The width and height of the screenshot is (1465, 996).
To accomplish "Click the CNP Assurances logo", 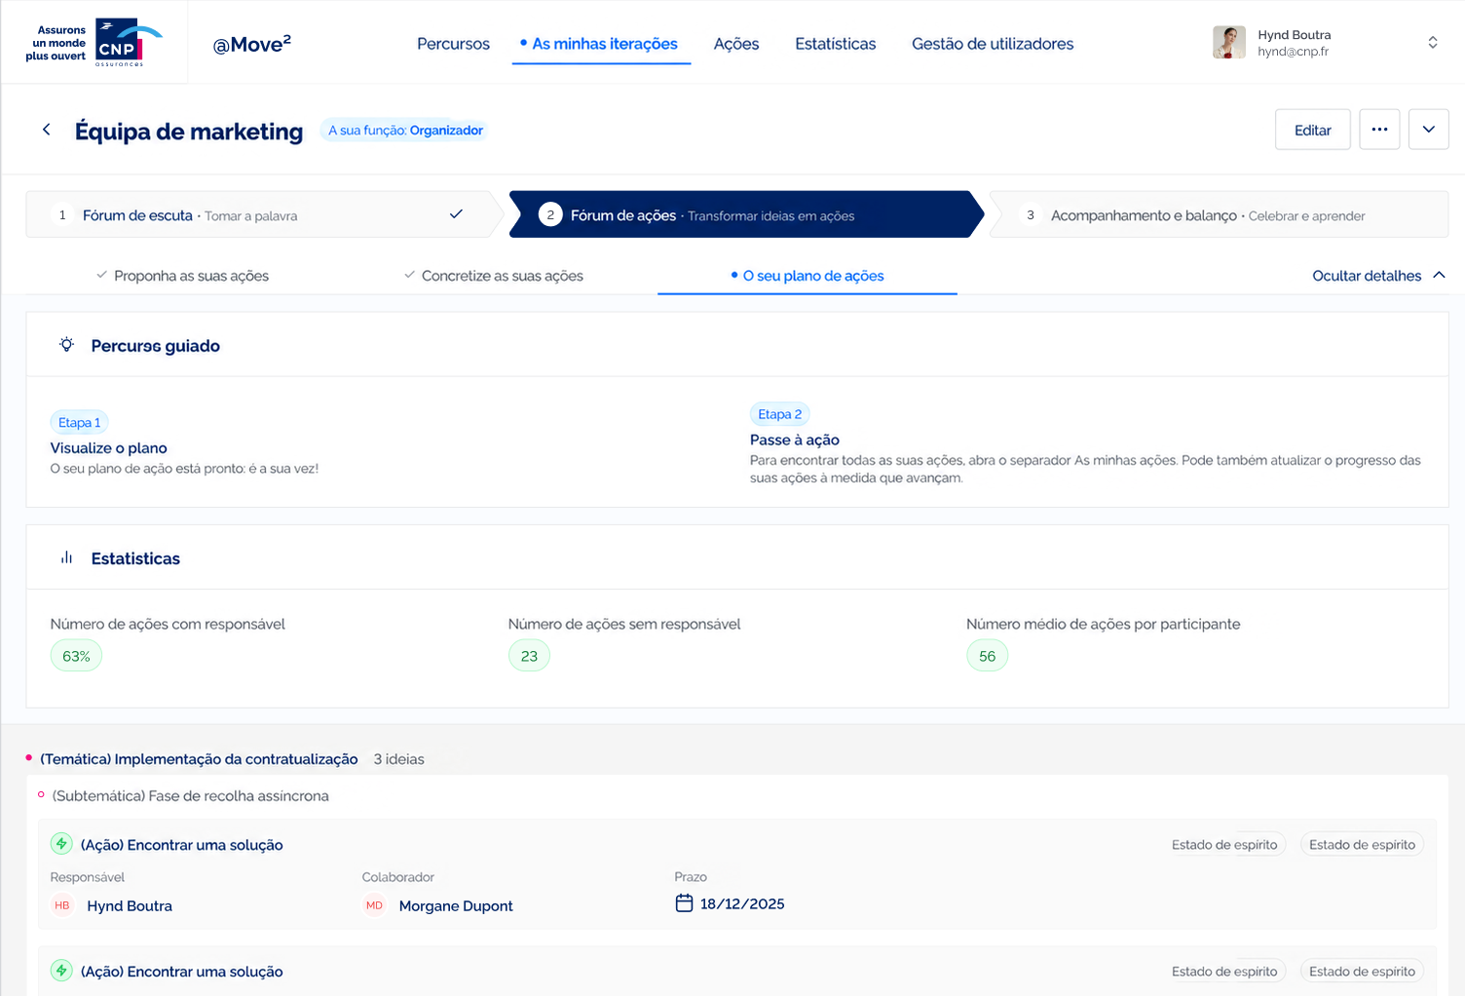I will pyautogui.click(x=94, y=43).
